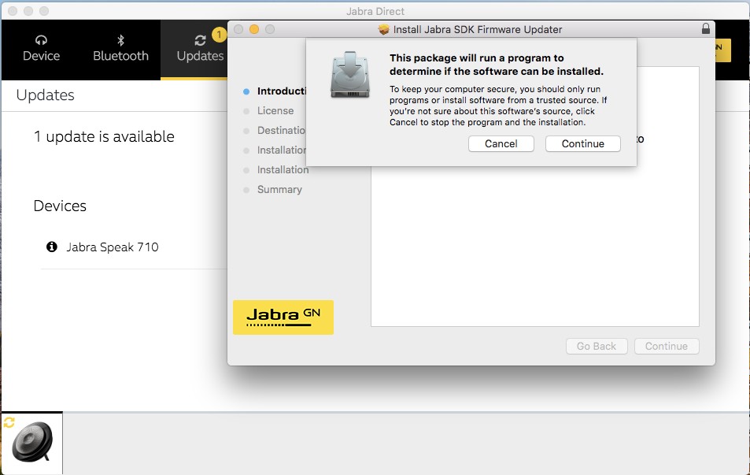Select Jabra Speak 710 speaker thumbnail

point(31,443)
